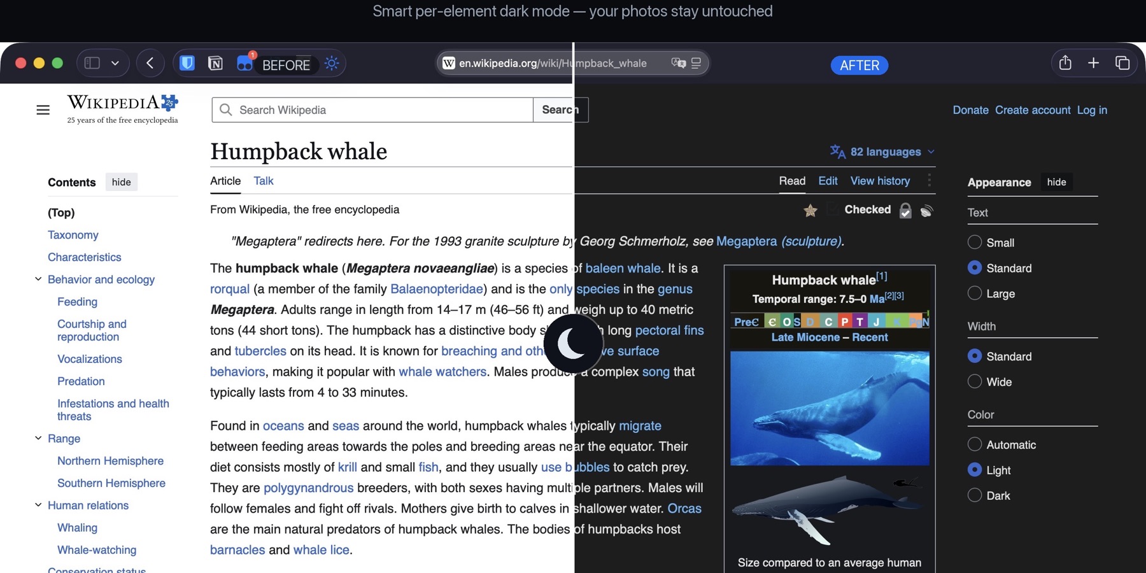Image resolution: width=1146 pixels, height=573 pixels.
Task: Open the Reader view icon in address bar
Action: tap(697, 63)
